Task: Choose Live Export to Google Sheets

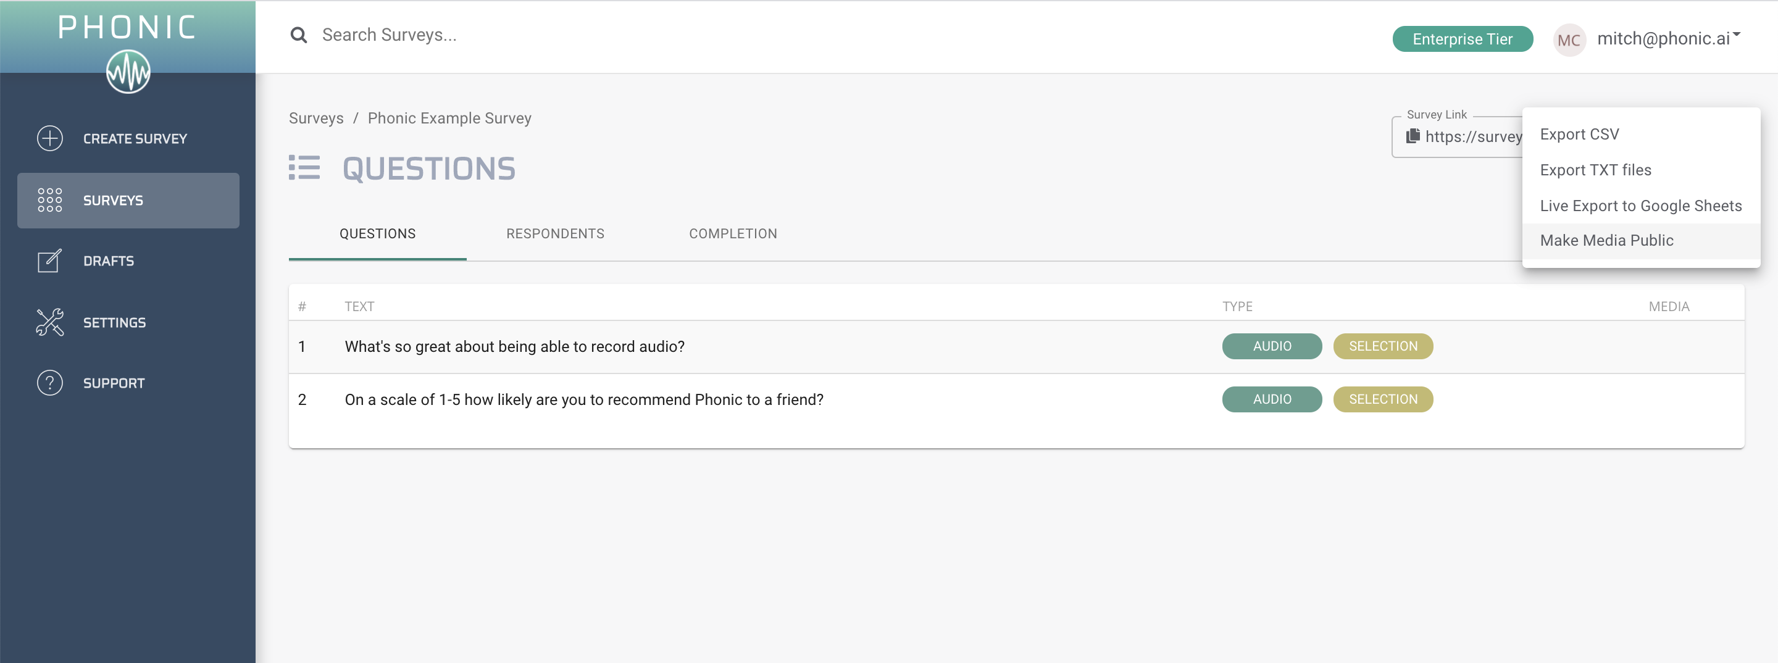Action: 1641,205
